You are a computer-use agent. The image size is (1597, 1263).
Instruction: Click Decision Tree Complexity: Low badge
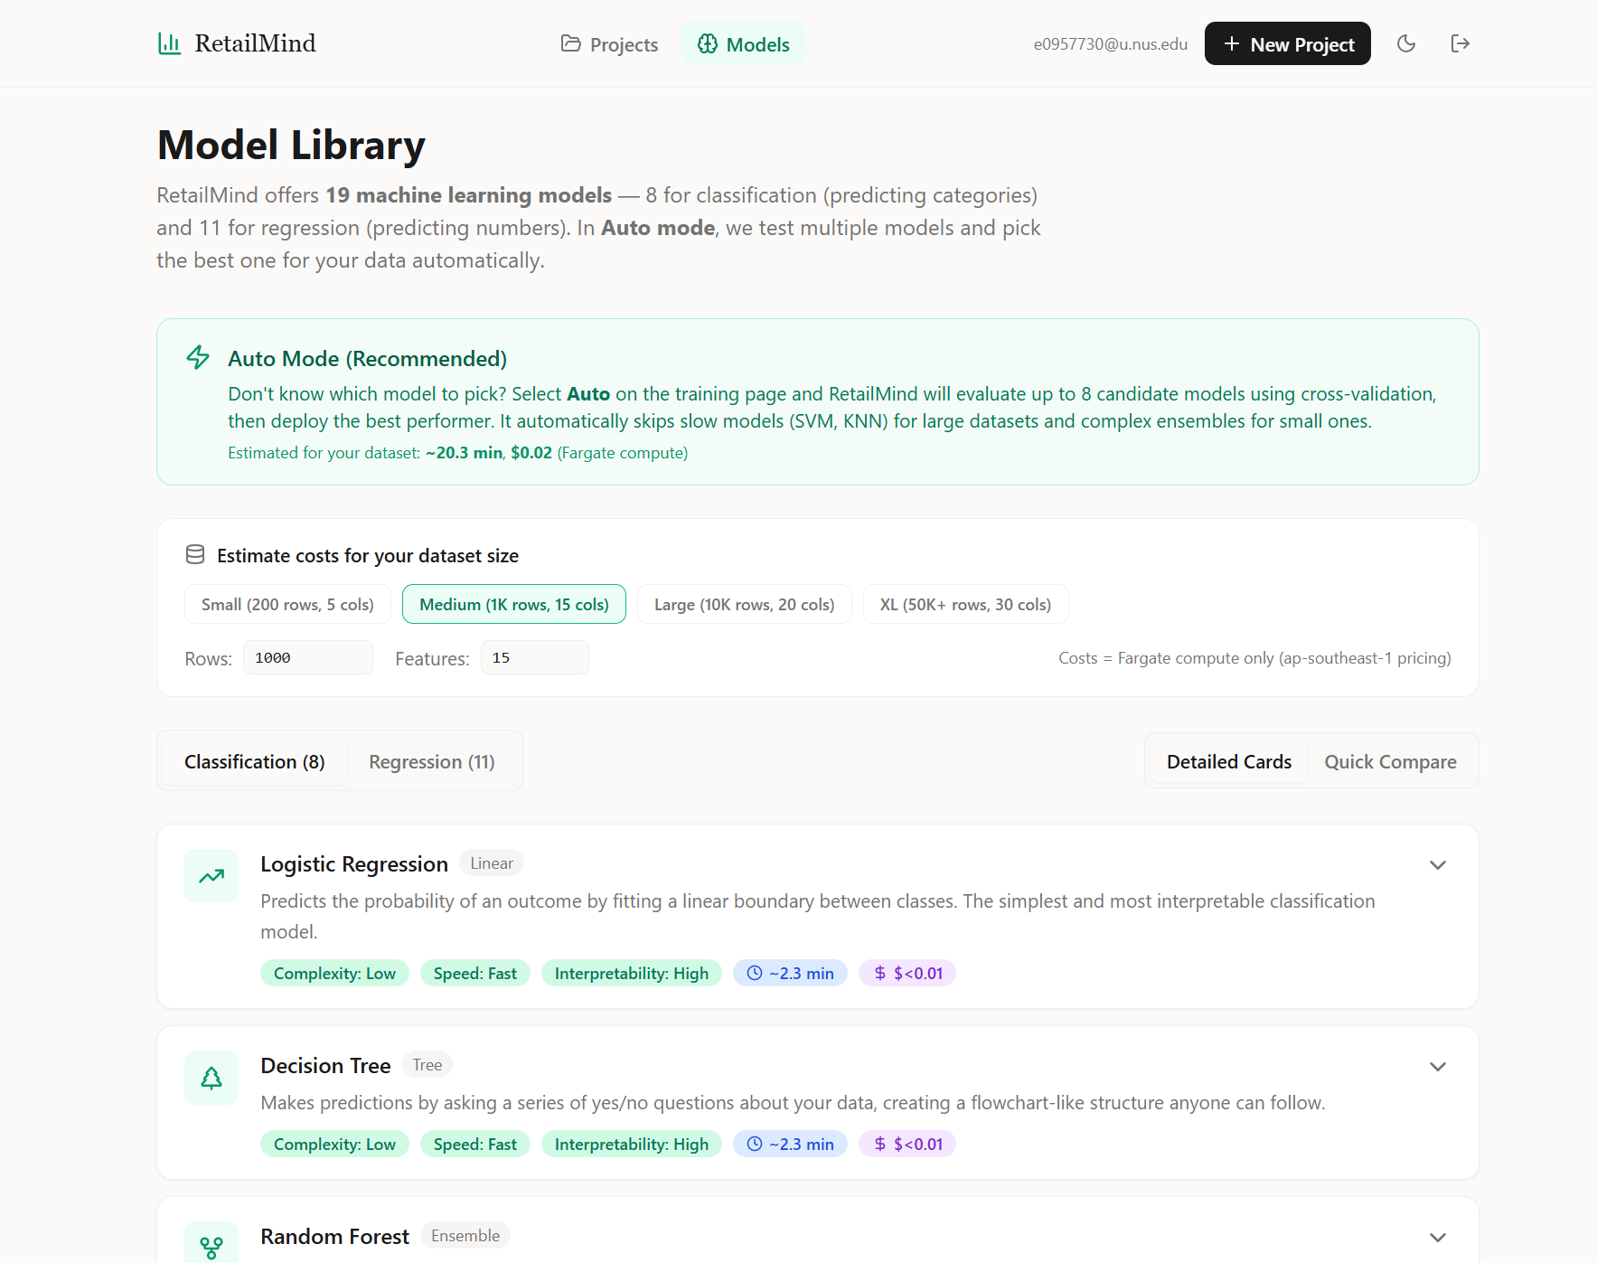click(334, 1144)
